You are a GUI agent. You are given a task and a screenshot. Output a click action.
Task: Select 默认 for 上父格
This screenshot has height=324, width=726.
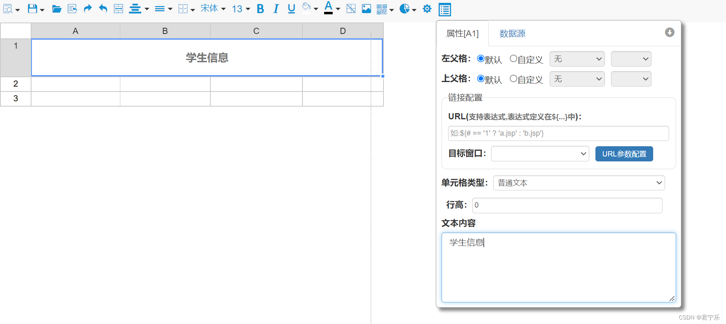[481, 79]
